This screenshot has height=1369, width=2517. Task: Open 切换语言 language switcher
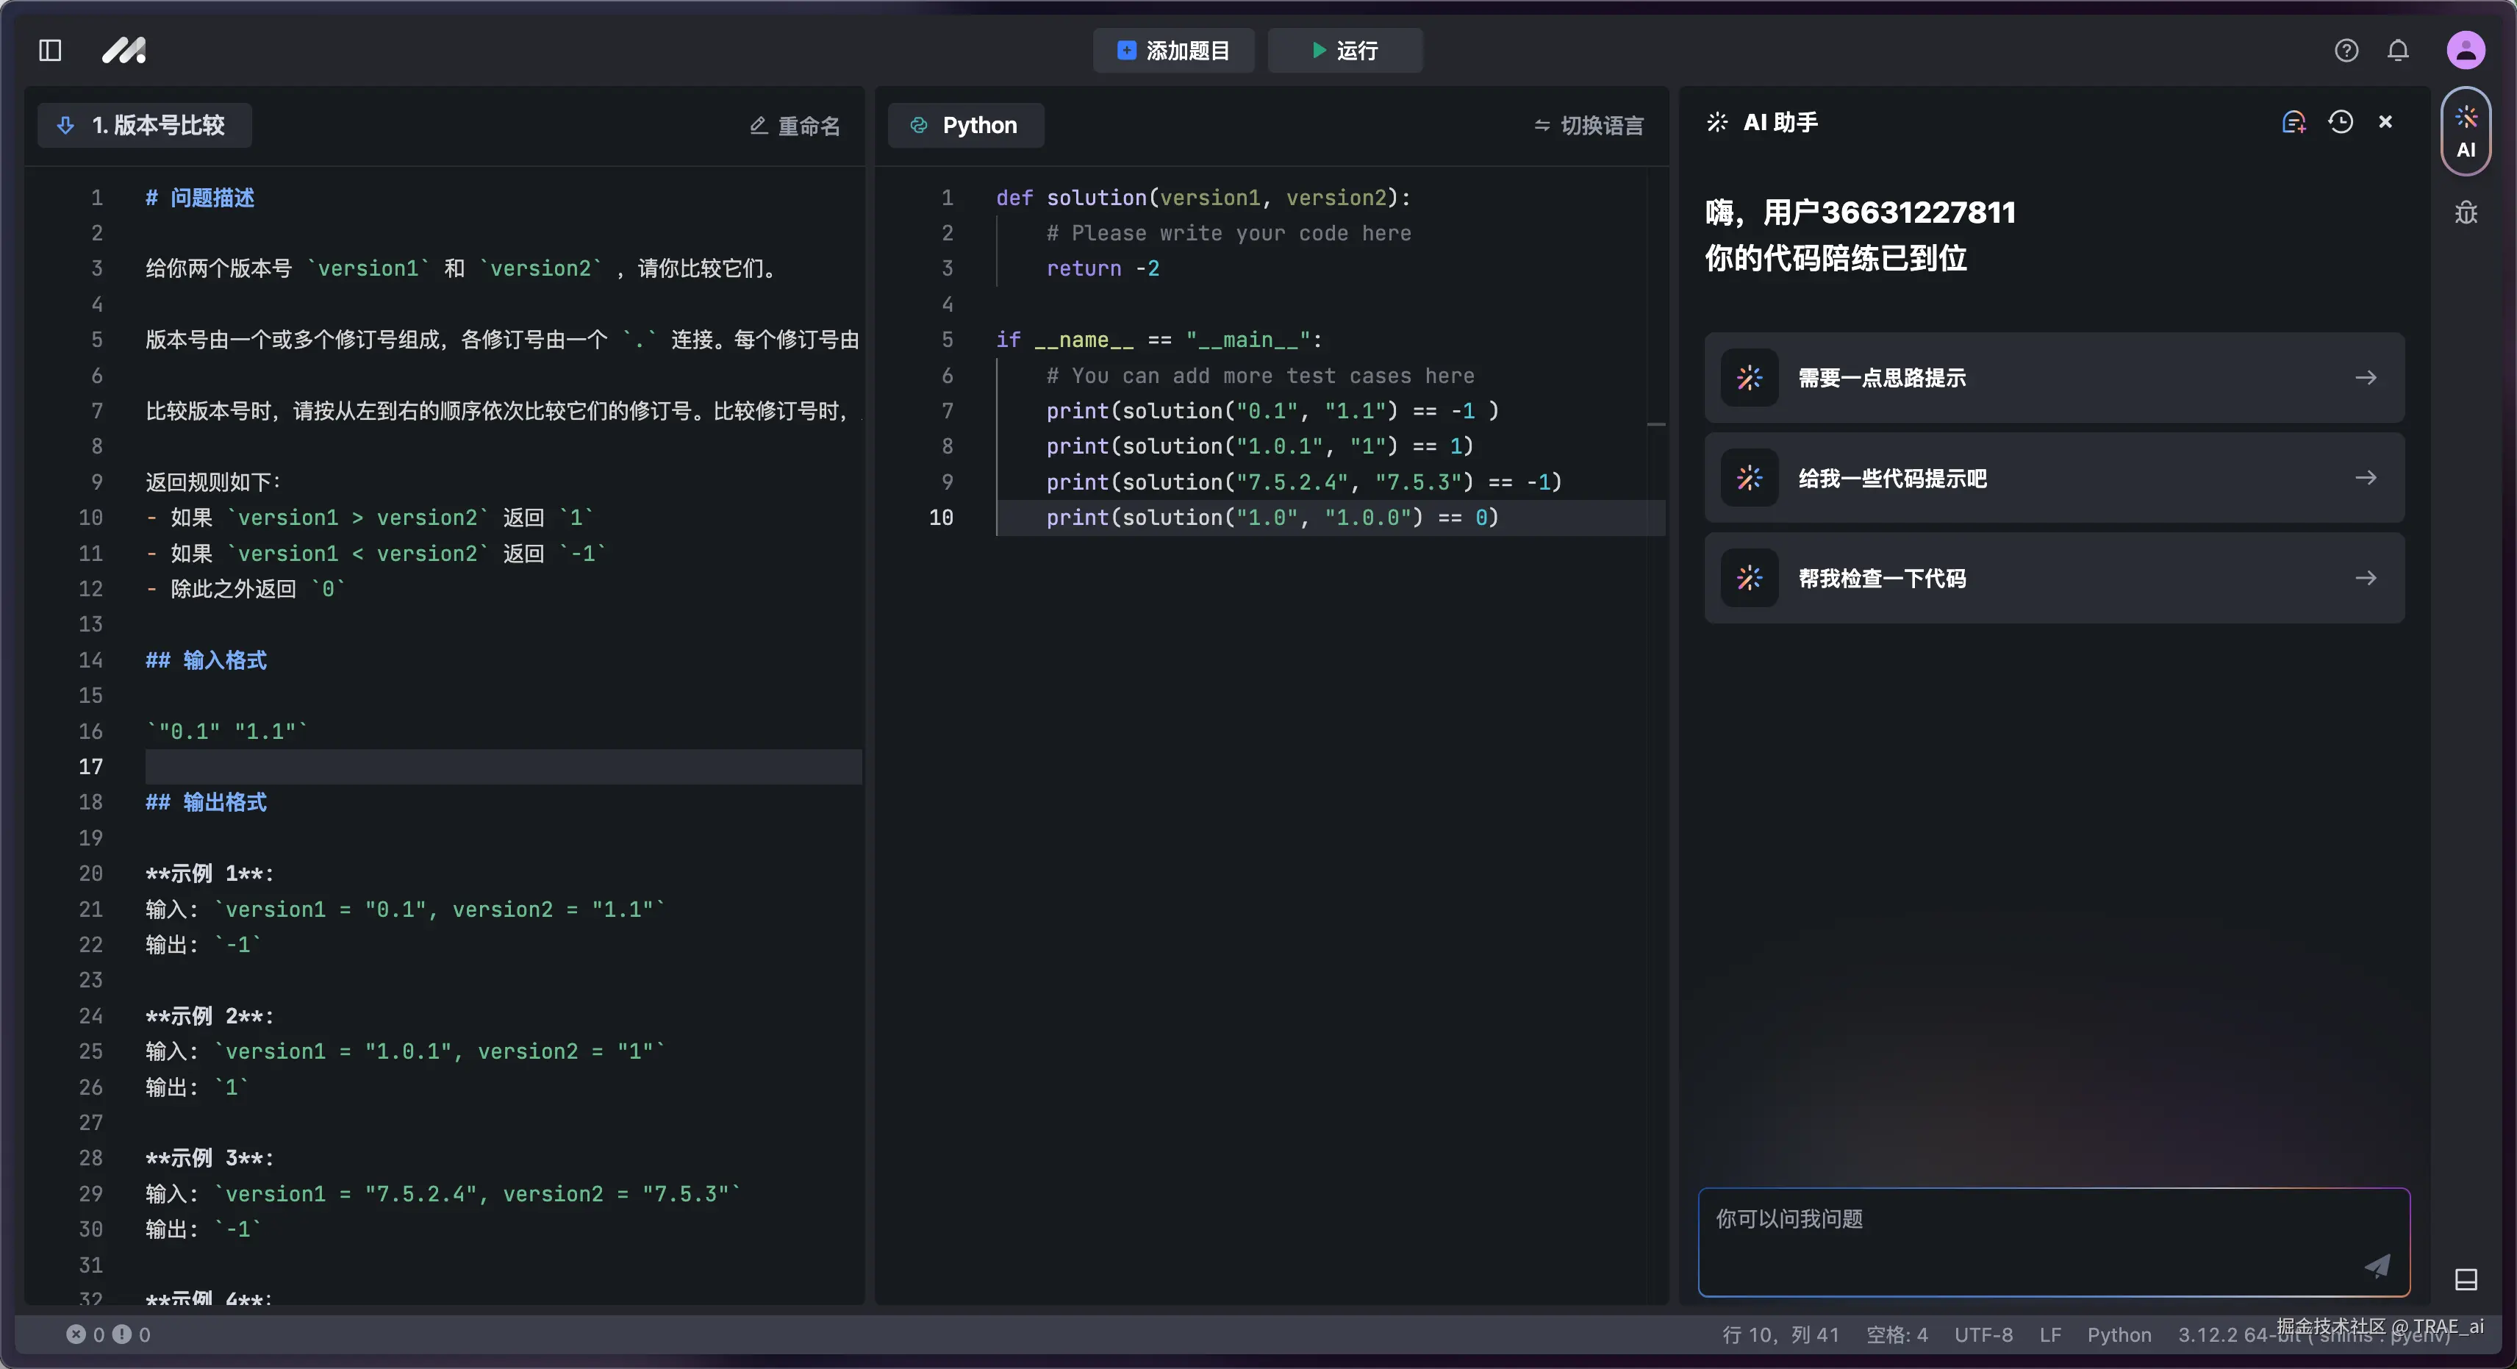tap(1589, 125)
